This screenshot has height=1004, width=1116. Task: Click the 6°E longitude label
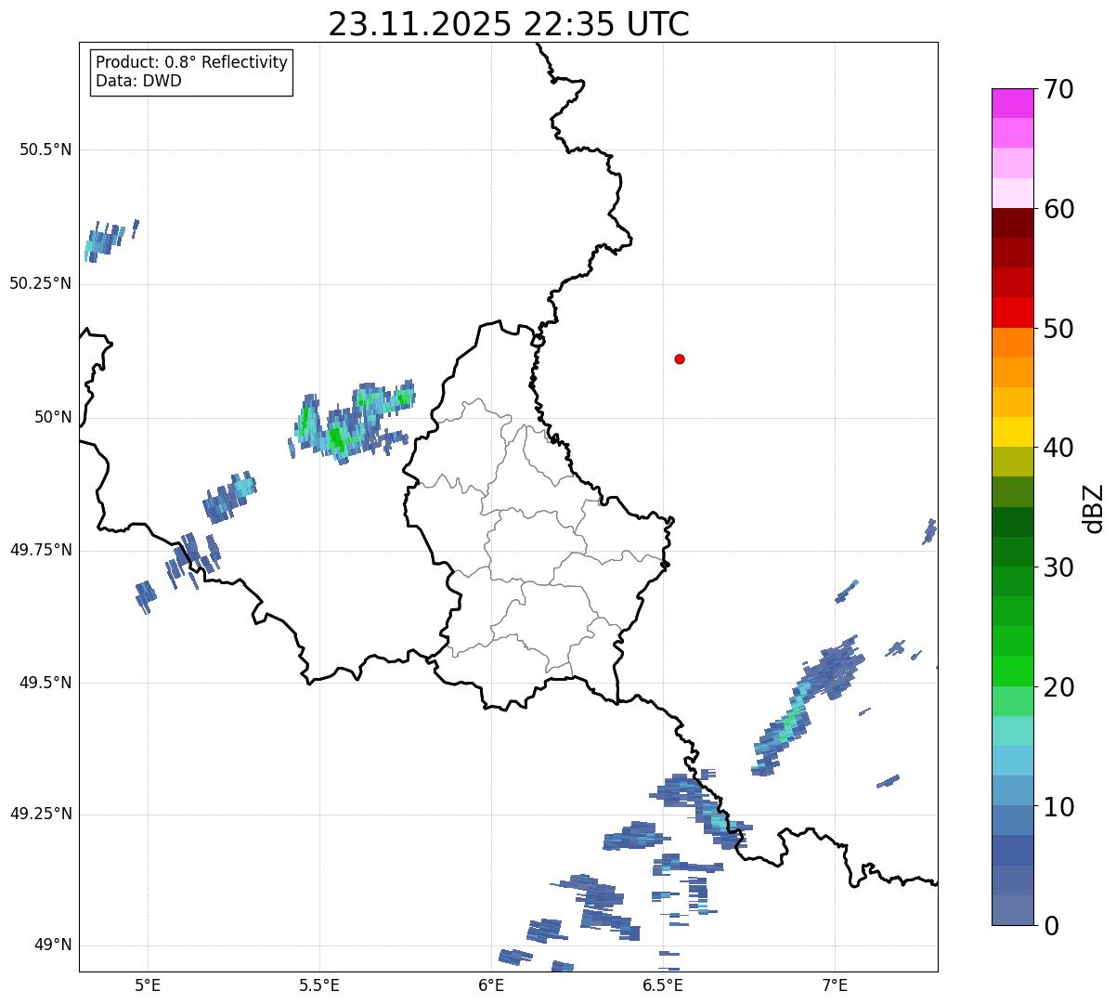491,984
